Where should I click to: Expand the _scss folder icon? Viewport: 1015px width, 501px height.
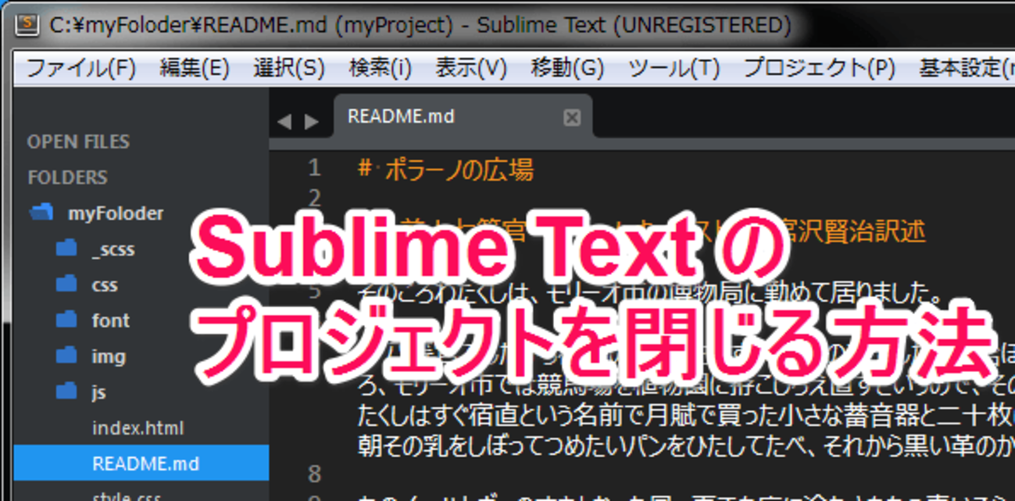(x=66, y=249)
